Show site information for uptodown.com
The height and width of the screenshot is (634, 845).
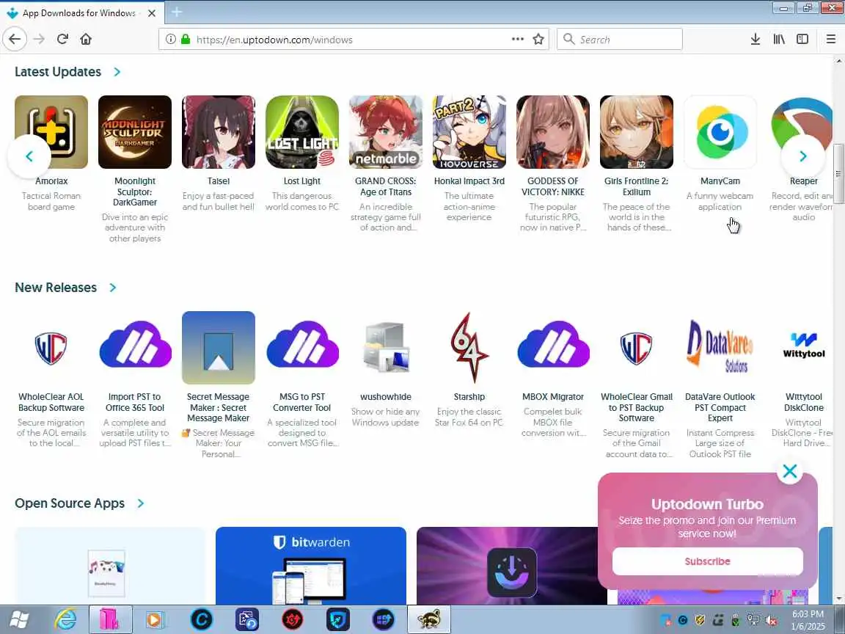pos(170,39)
